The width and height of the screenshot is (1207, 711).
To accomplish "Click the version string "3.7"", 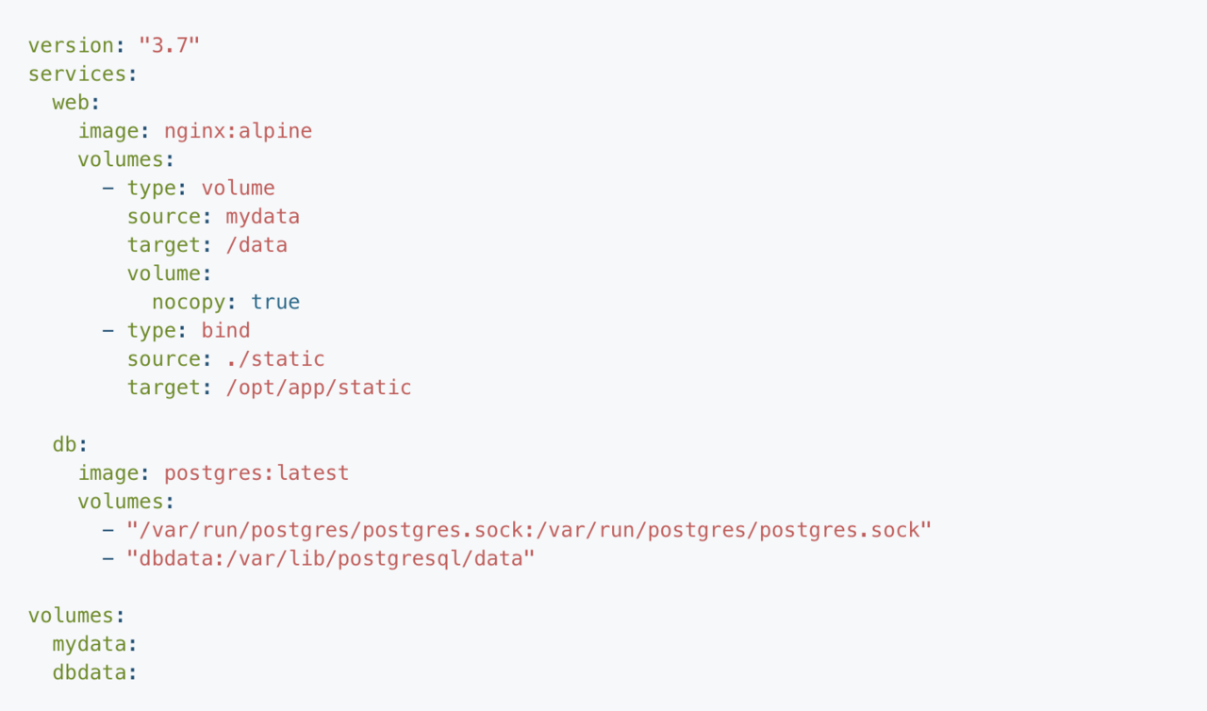I will click(x=170, y=45).
